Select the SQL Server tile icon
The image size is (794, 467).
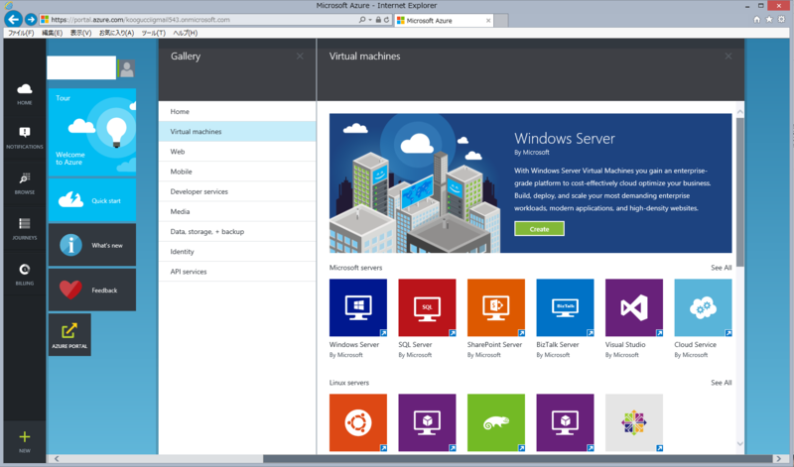click(427, 307)
